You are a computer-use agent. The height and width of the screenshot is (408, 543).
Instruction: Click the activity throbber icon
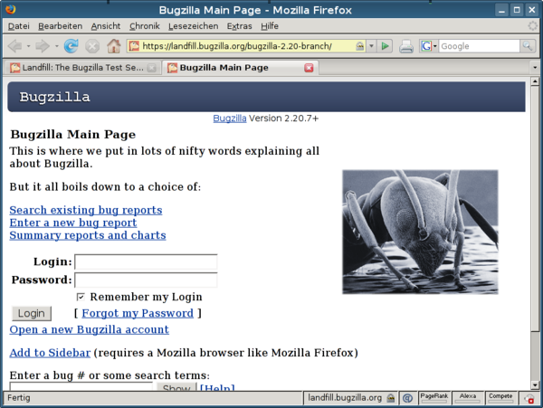pyautogui.click(x=532, y=26)
